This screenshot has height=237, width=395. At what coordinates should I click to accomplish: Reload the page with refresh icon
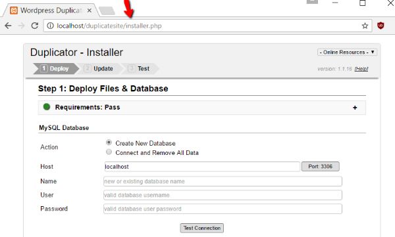coord(35,26)
